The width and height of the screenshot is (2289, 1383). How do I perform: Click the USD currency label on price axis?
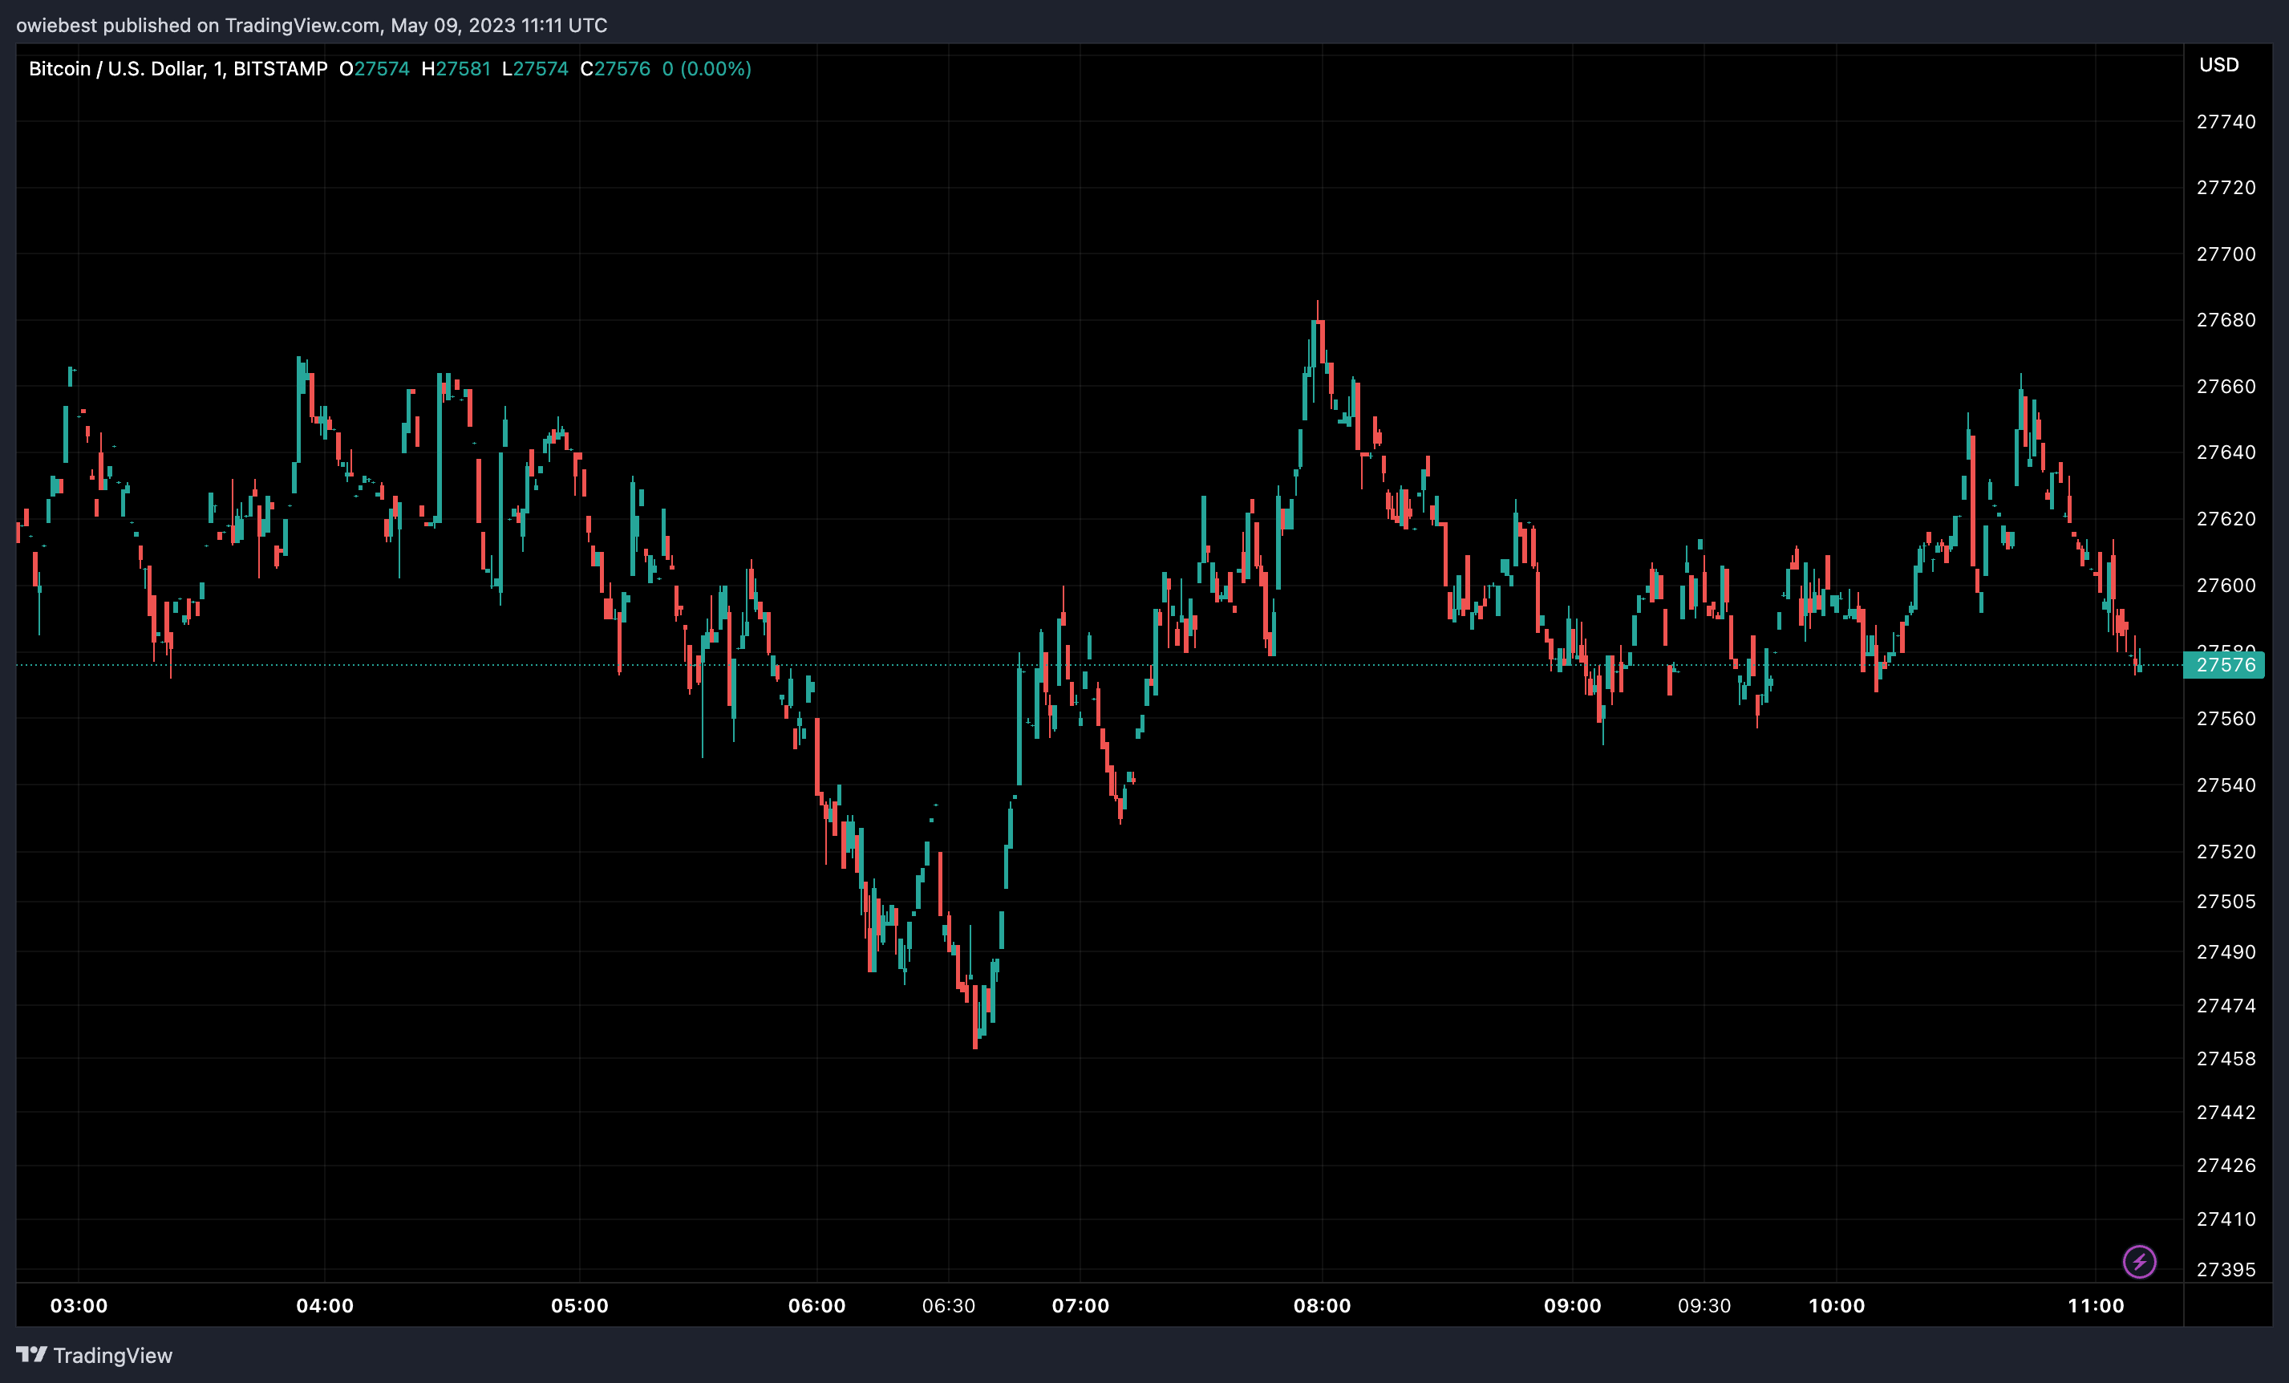[x=2221, y=64]
